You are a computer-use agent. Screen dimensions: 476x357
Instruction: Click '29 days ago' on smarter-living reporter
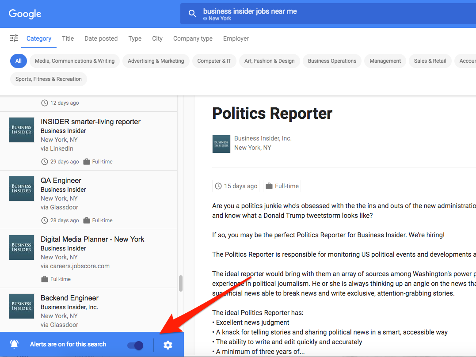pos(60,162)
